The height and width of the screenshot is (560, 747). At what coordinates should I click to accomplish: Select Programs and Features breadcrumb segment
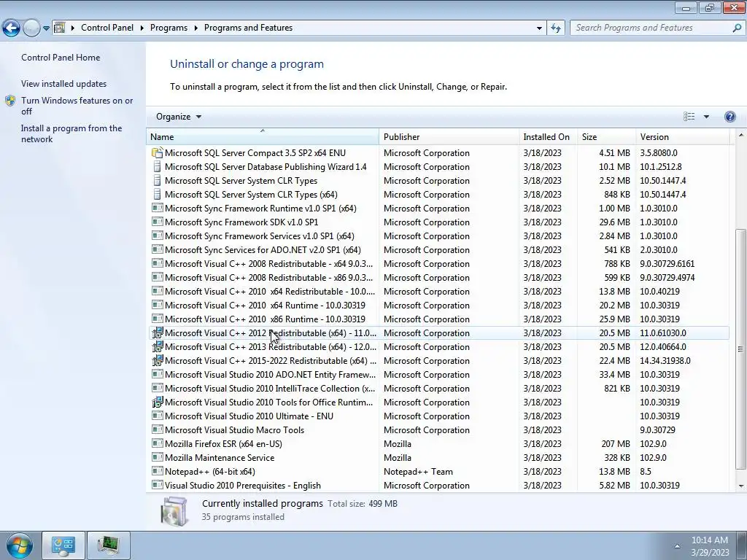click(x=248, y=28)
